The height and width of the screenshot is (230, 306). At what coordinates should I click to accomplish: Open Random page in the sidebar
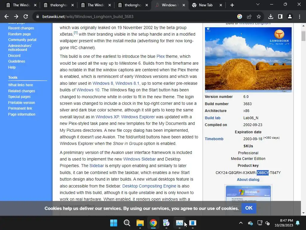[x=19, y=34]
